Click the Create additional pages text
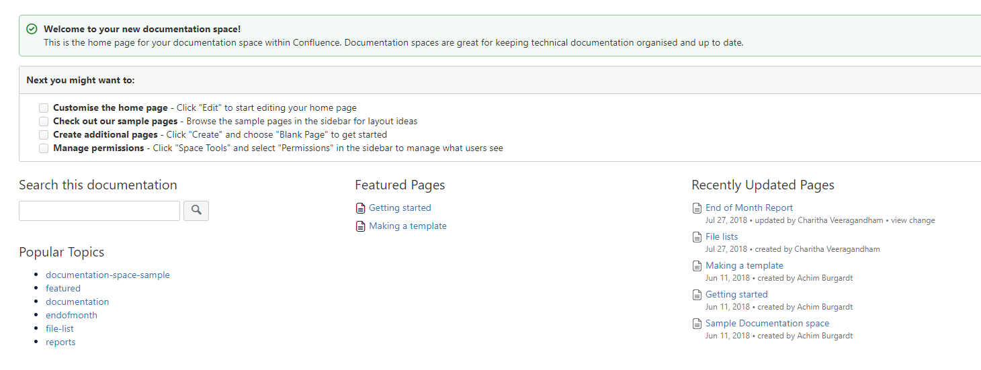The image size is (981, 370). coord(105,135)
